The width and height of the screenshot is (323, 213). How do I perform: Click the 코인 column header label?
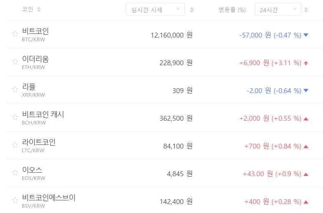(28, 9)
